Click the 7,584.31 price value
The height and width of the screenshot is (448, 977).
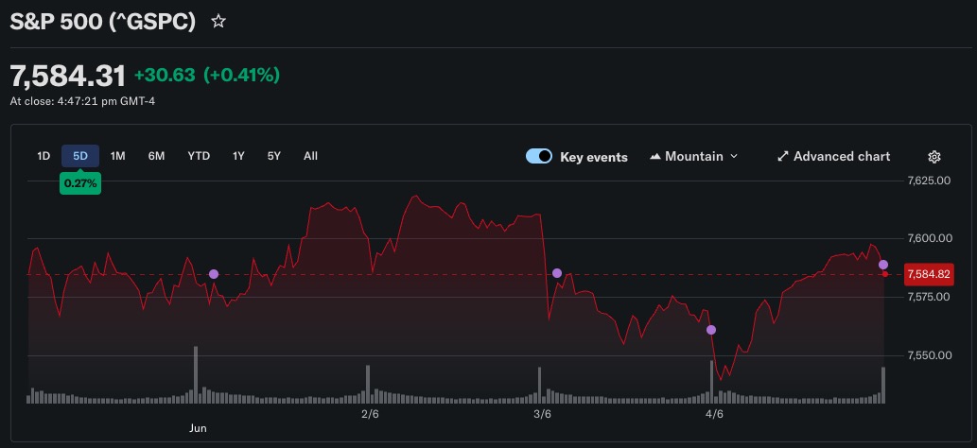point(68,76)
